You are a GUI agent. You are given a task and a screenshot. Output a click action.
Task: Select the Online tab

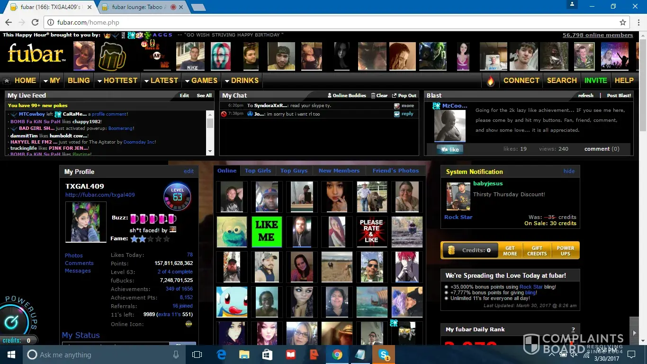pos(227,171)
